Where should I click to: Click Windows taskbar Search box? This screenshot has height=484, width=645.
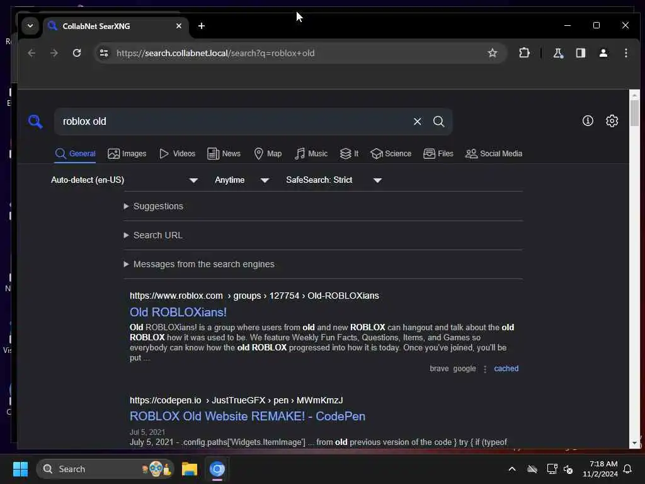click(105, 469)
